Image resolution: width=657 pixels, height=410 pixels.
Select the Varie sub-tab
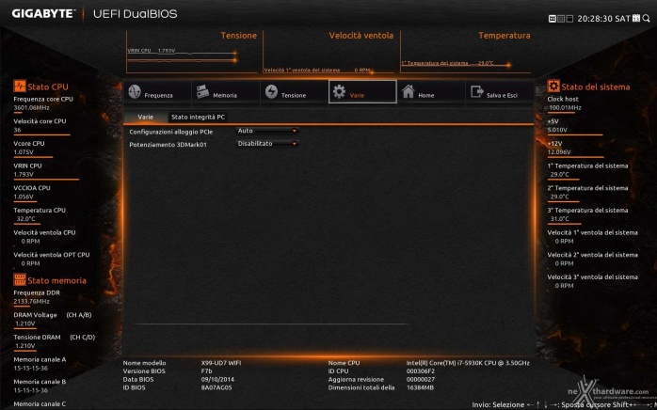click(x=145, y=118)
